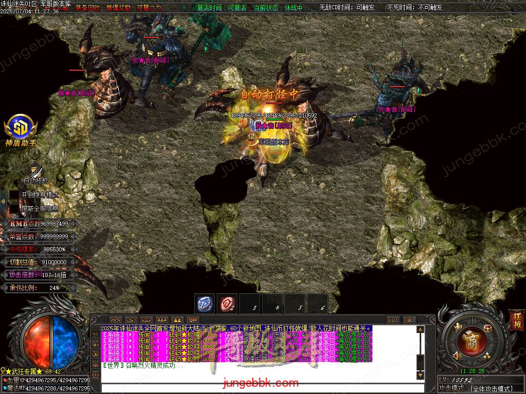
Task: Open the 首爆奖励 menu
Action: pos(119,8)
